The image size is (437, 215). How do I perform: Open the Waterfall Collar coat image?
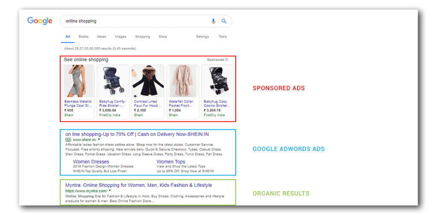click(x=183, y=81)
